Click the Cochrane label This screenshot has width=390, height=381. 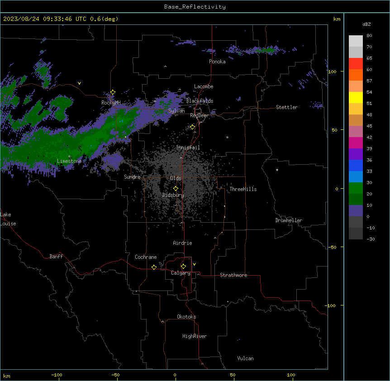[146, 257]
